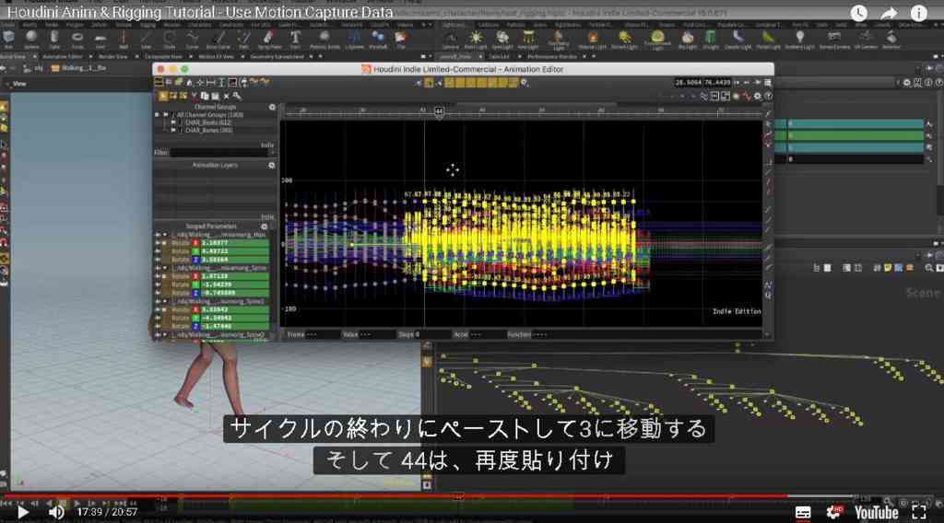The width and height of the screenshot is (944, 523).
Task: Switch to the Geometry Spreadsheet tab
Action: (x=277, y=56)
